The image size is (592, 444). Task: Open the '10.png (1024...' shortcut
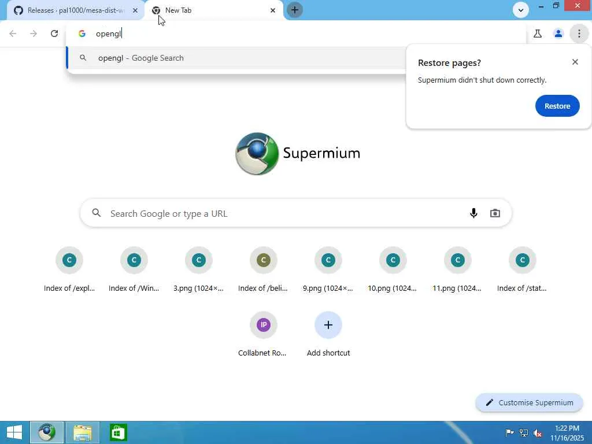[393, 269]
